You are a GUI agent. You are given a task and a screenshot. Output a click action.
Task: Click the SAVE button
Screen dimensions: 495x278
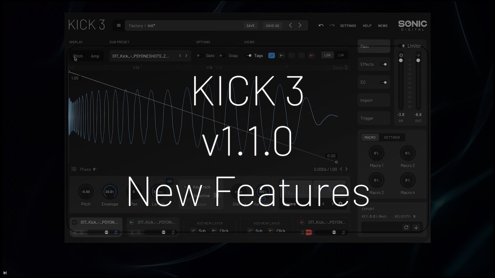point(251,25)
